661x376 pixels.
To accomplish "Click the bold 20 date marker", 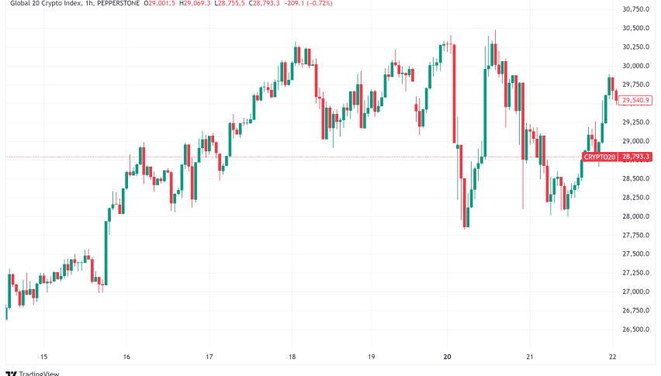I will 447,356.
